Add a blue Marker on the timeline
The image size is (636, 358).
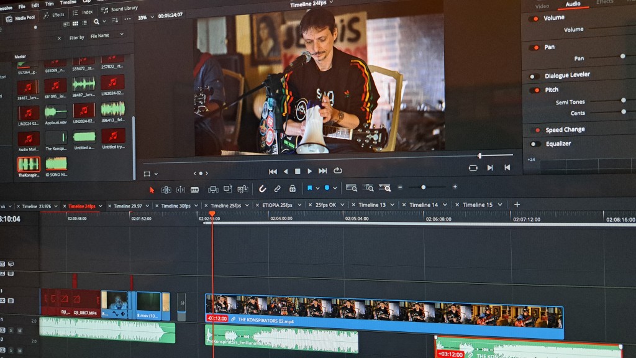coord(327,188)
